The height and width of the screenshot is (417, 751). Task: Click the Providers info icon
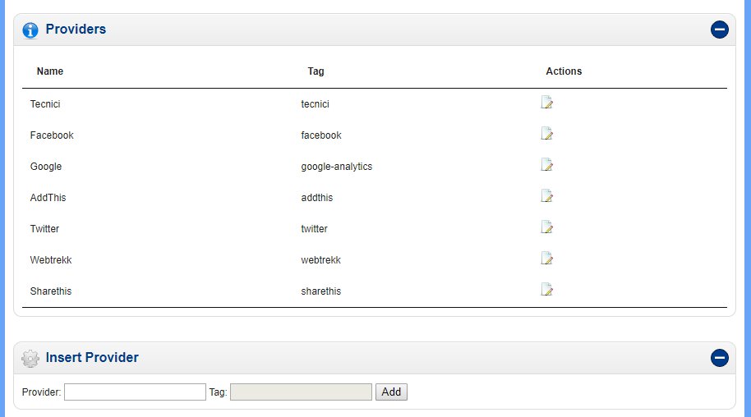point(30,30)
